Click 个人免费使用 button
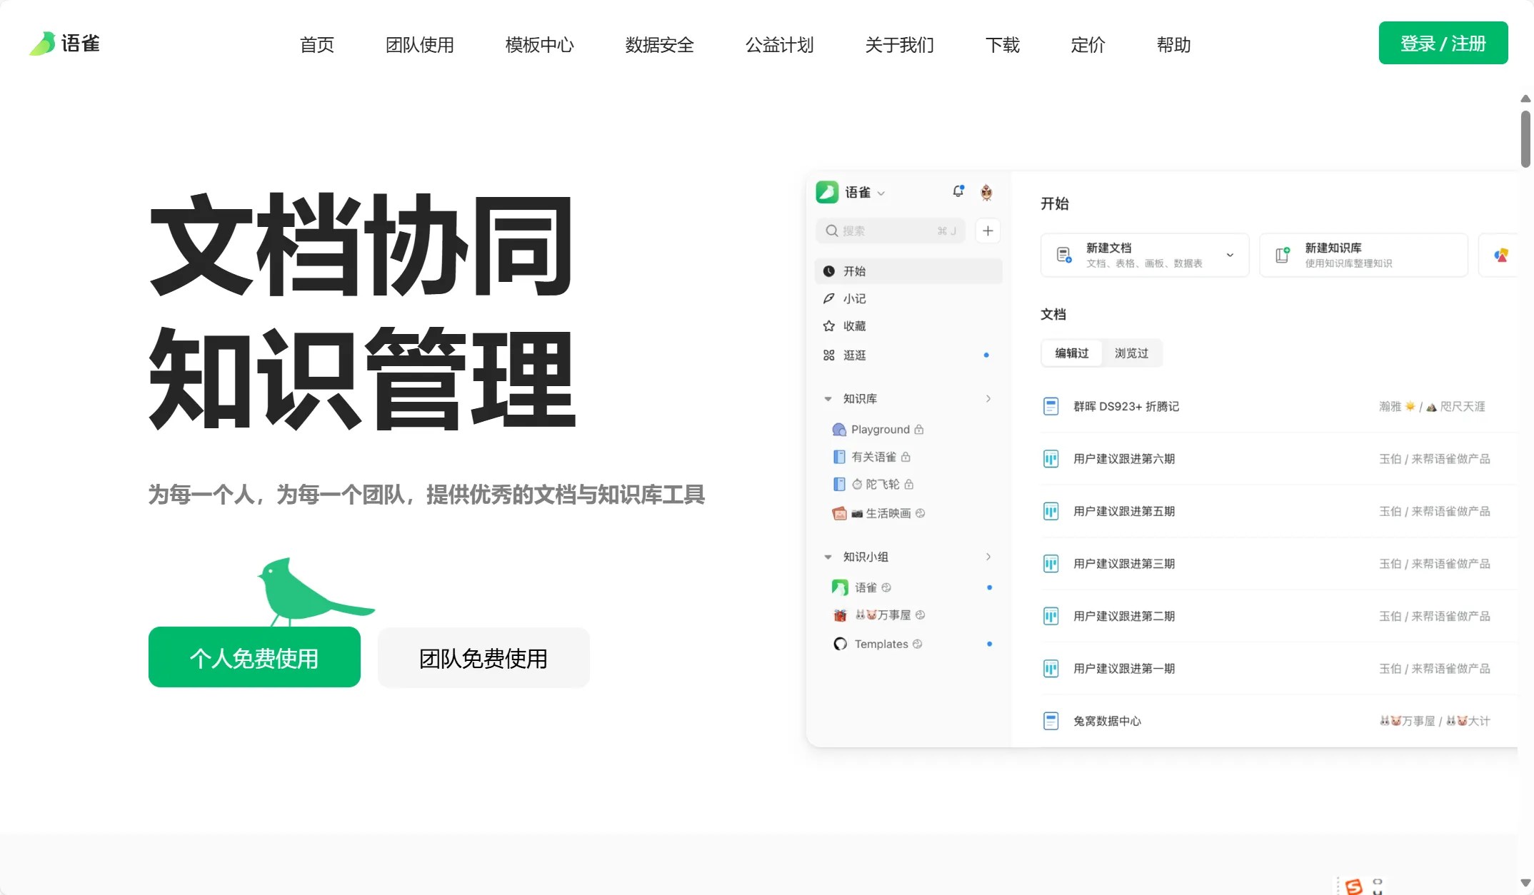The height and width of the screenshot is (895, 1534). 254,657
